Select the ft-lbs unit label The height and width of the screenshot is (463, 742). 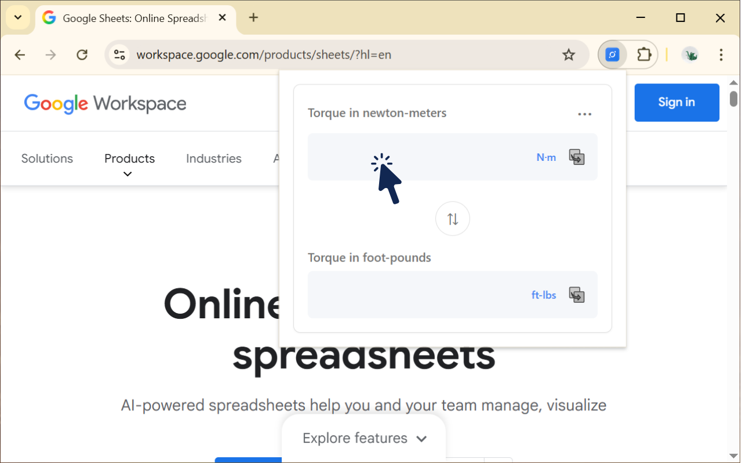[x=544, y=295]
